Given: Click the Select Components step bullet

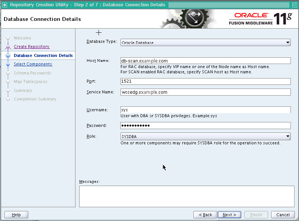Looking at the screenshot, I should coord(8,64).
